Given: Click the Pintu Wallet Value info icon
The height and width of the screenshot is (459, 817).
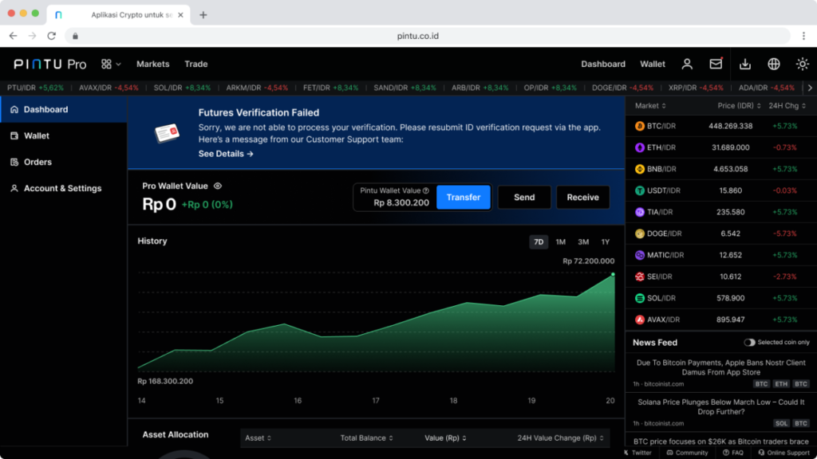Looking at the screenshot, I should (426, 190).
